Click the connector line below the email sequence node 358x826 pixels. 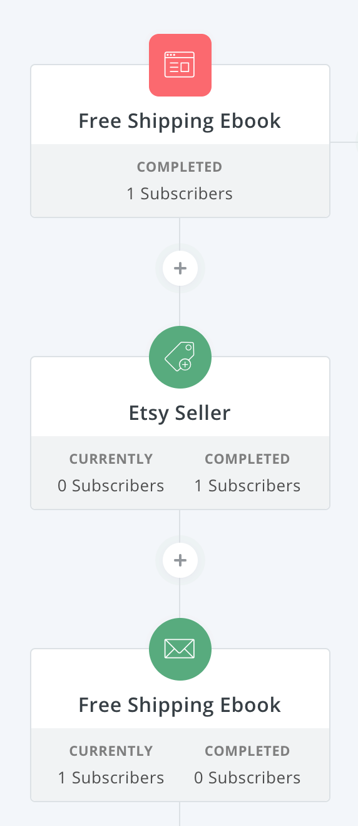coord(180,813)
